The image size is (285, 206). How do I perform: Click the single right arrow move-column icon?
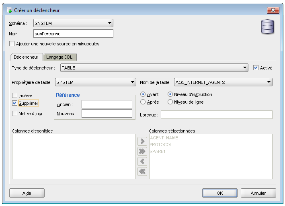coord(142,141)
